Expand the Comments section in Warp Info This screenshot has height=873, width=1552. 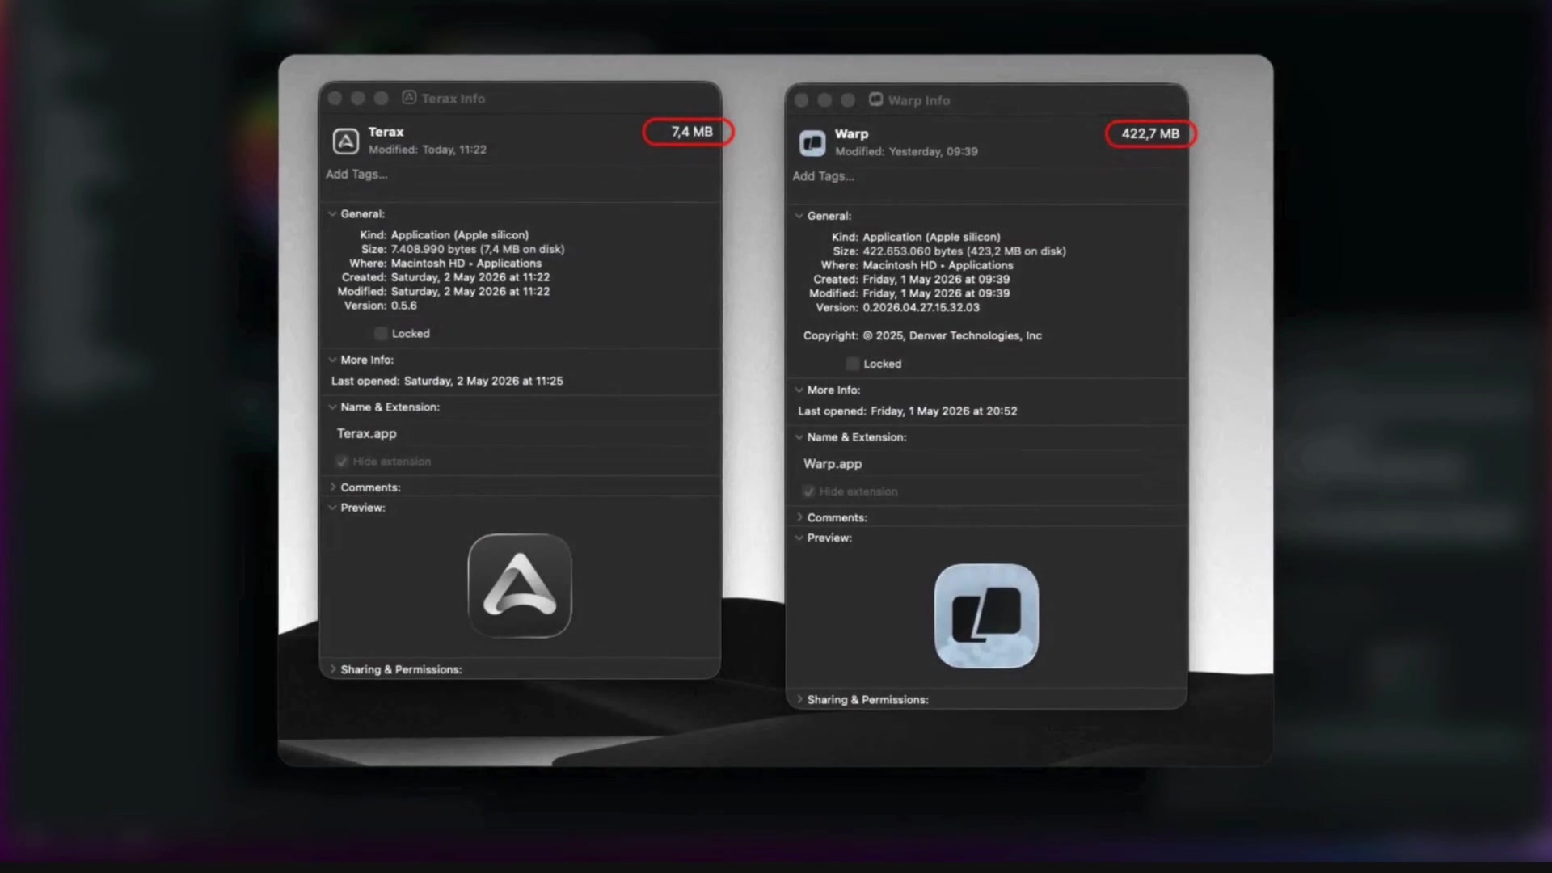pyautogui.click(x=799, y=517)
